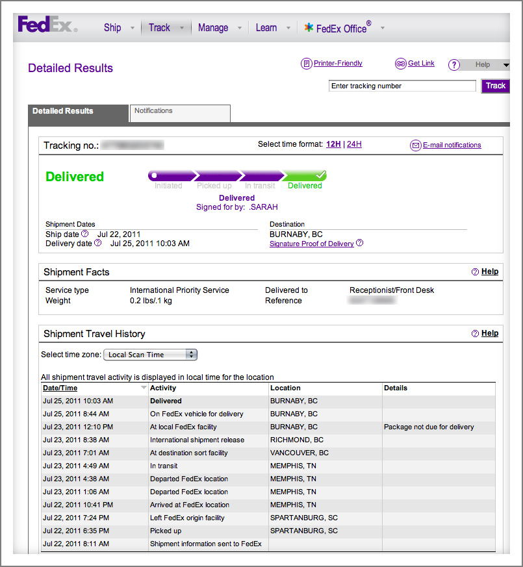Sort by the Date/Time column header

[x=60, y=388]
